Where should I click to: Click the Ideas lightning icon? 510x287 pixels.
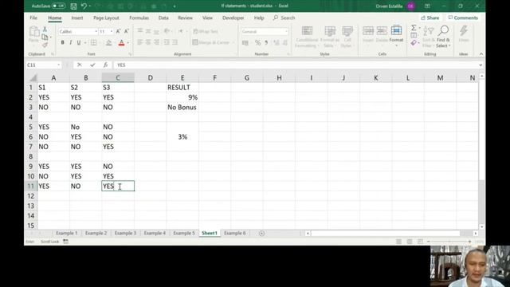pyautogui.click(x=464, y=31)
